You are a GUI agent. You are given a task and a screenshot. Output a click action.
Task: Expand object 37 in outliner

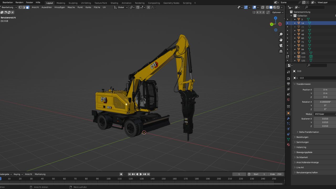295,31
